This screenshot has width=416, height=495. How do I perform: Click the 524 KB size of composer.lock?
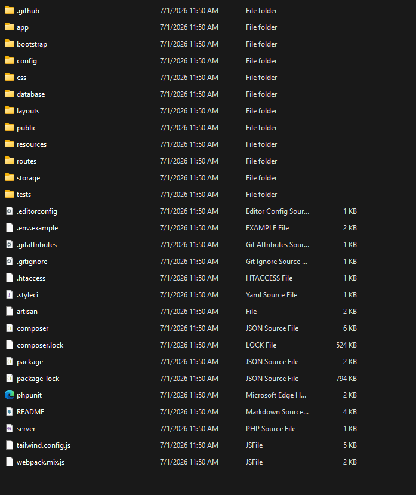coord(346,345)
